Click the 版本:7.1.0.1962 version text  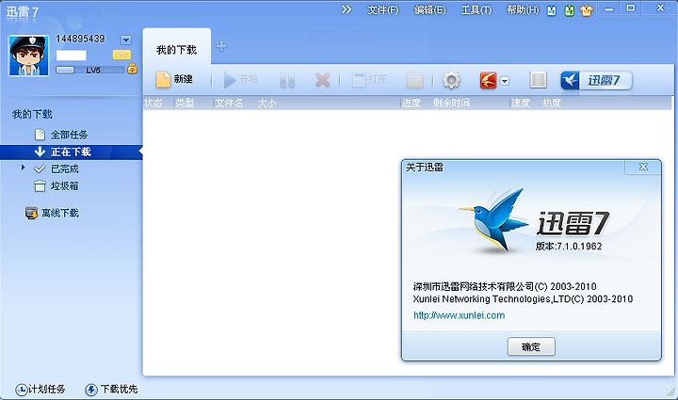click(x=569, y=247)
